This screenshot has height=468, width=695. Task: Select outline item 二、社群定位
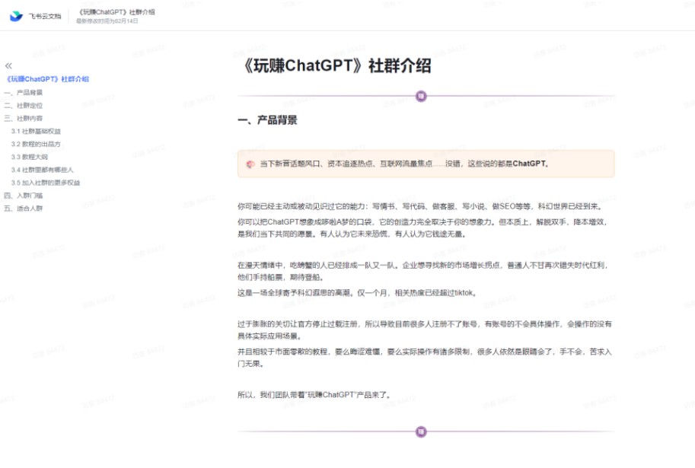pyautogui.click(x=24, y=106)
